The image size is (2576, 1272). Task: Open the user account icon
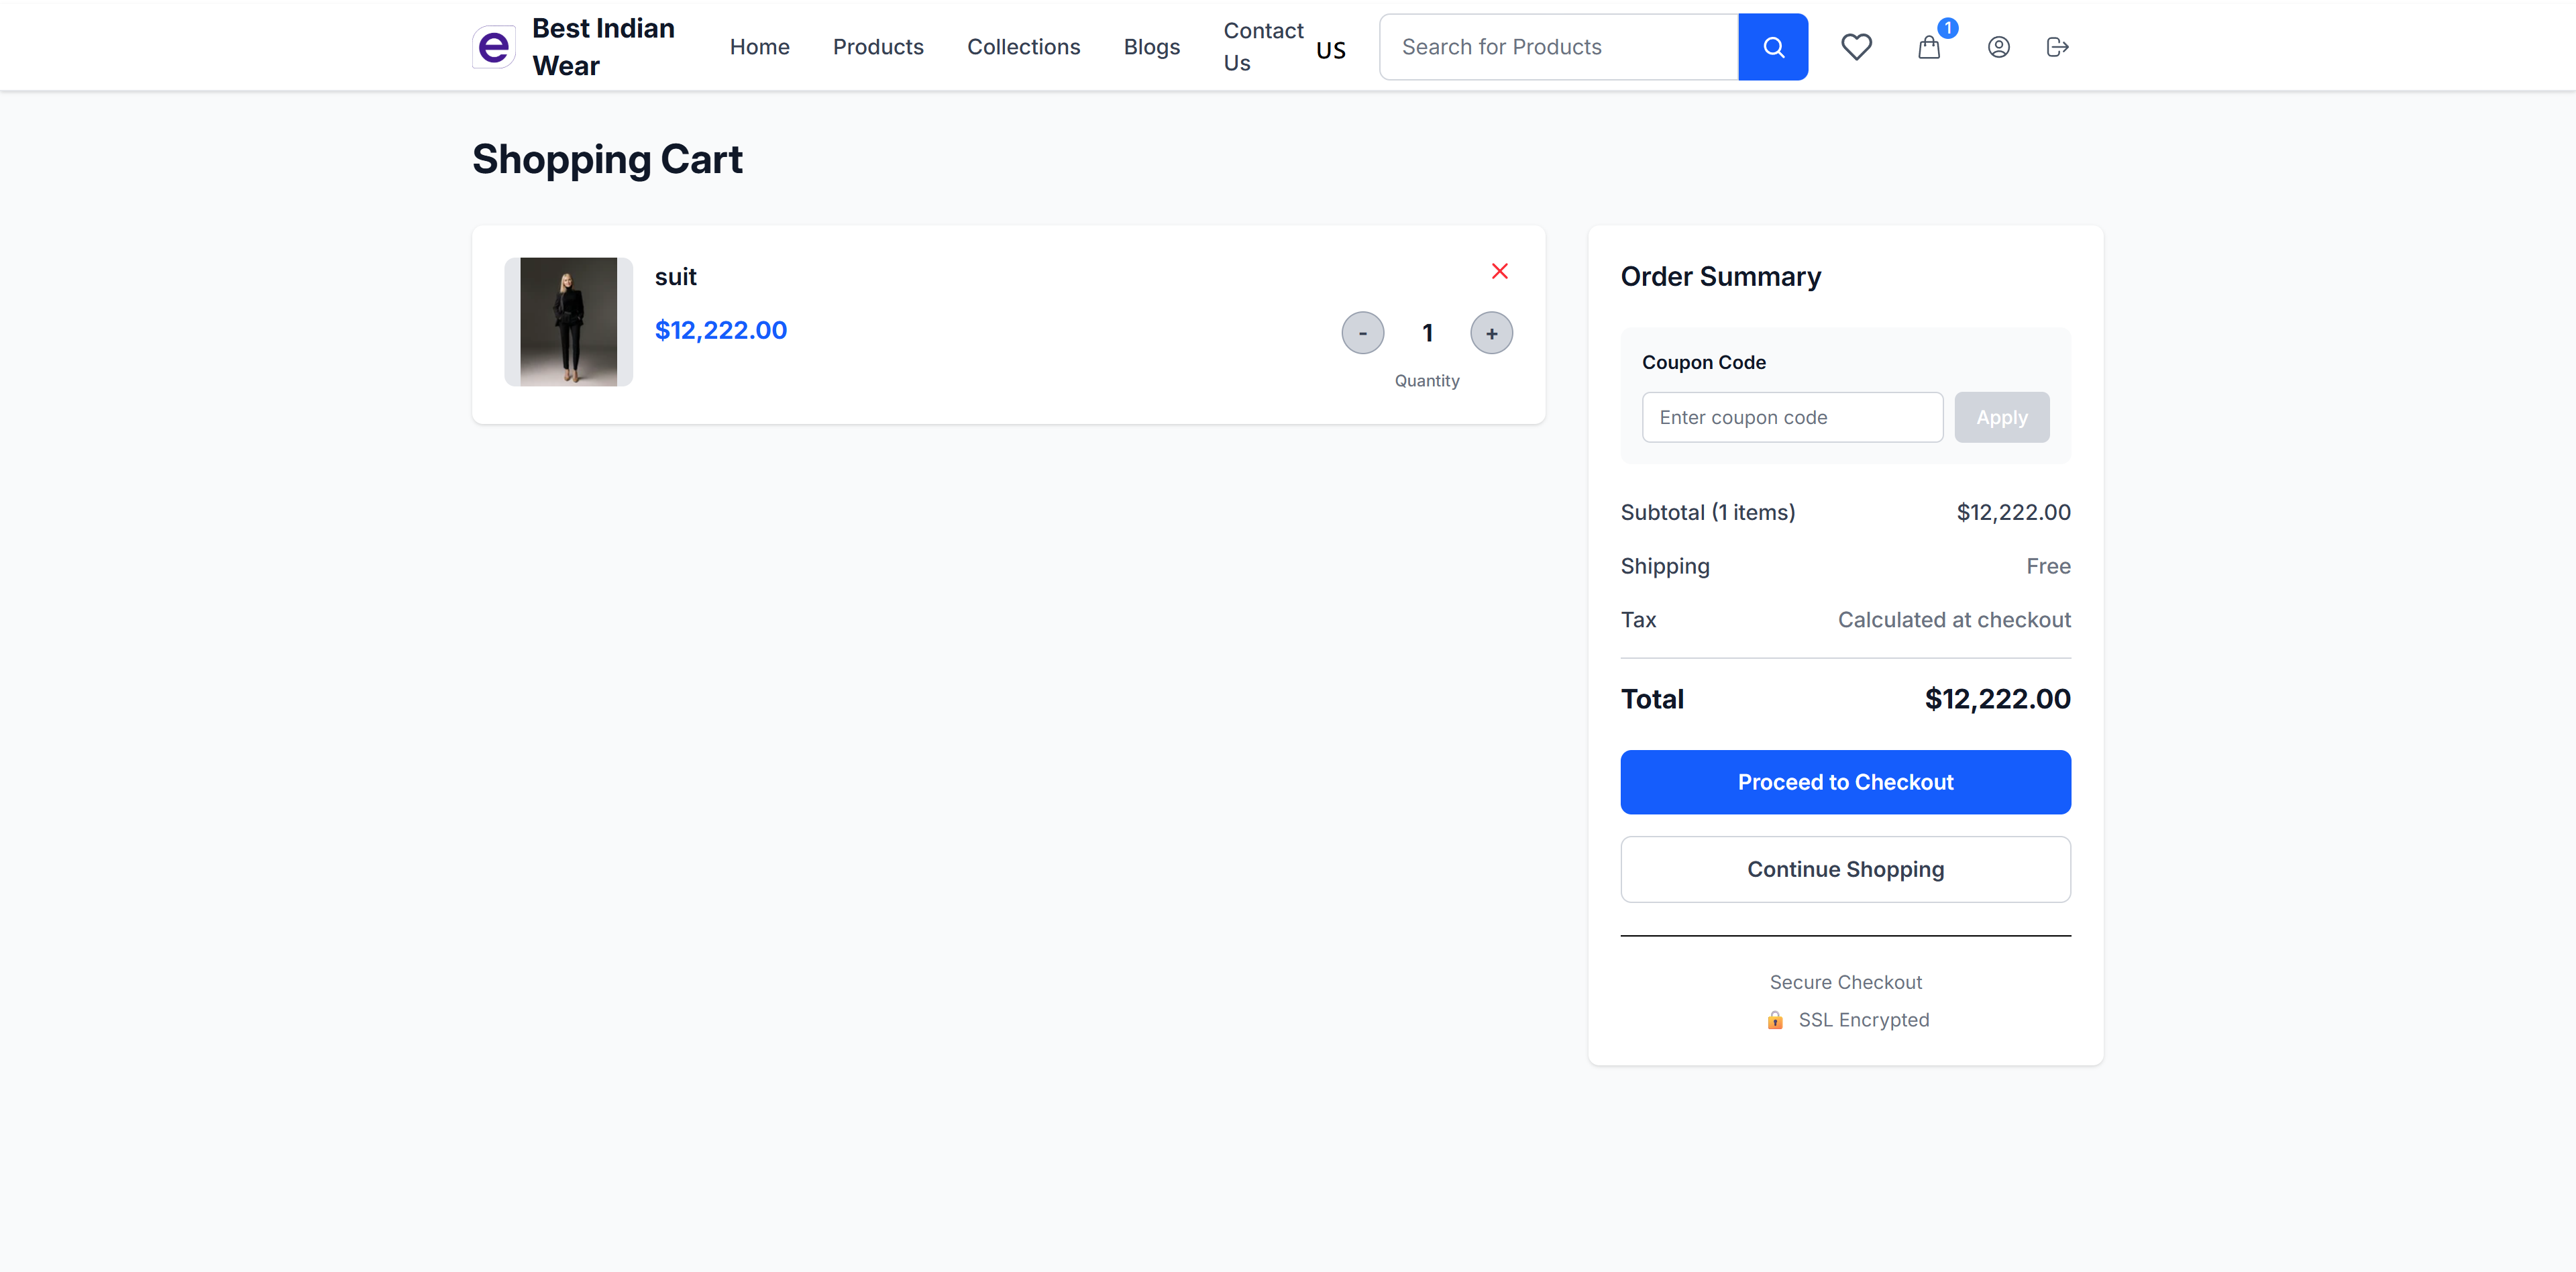(x=1998, y=46)
